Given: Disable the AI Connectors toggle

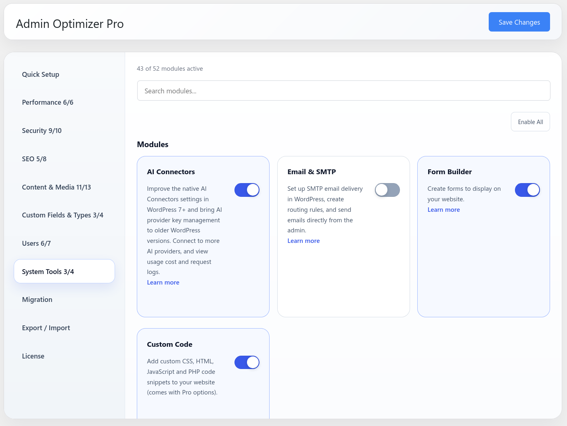Looking at the screenshot, I should click(x=247, y=190).
